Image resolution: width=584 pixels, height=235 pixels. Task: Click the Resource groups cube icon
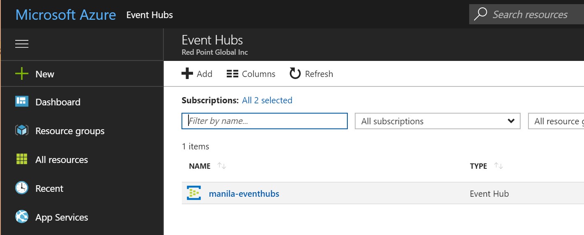pyautogui.click(x=22, y=131)
